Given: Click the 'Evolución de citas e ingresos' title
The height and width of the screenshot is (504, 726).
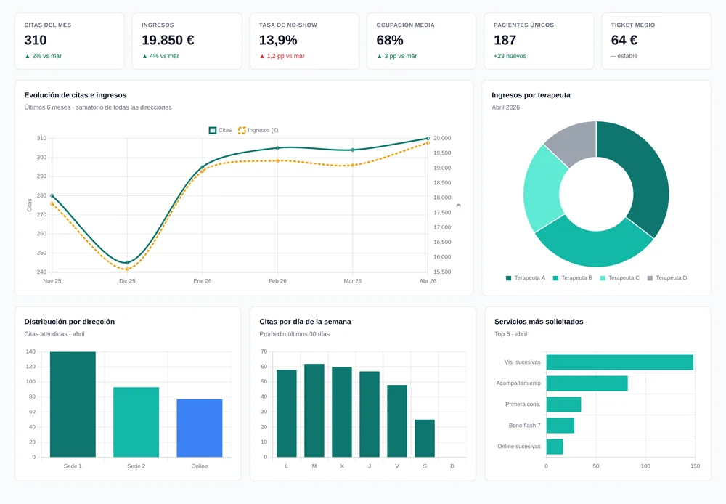Looking at the screenshot, I should (x=76, y=95).
